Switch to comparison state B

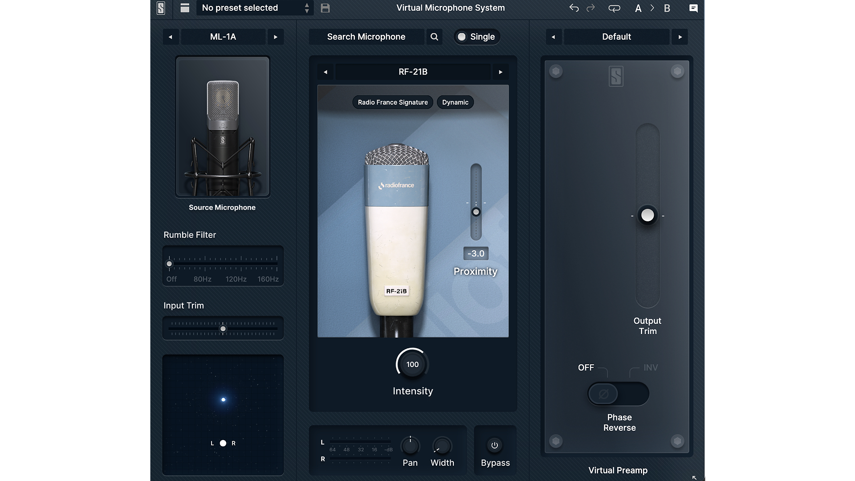point(667,8)
